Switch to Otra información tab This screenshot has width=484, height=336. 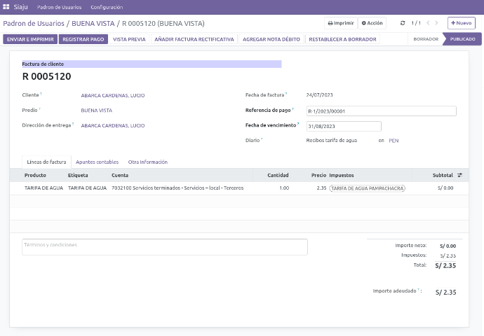tap(147, 162)
